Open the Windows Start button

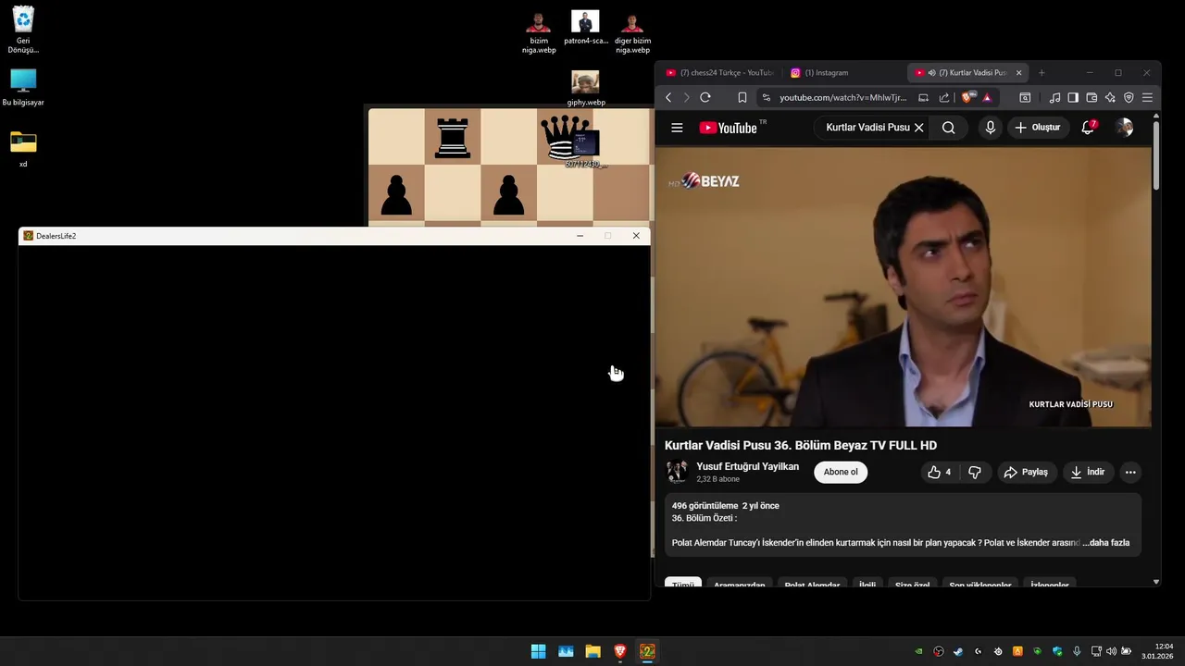(538, 651)
